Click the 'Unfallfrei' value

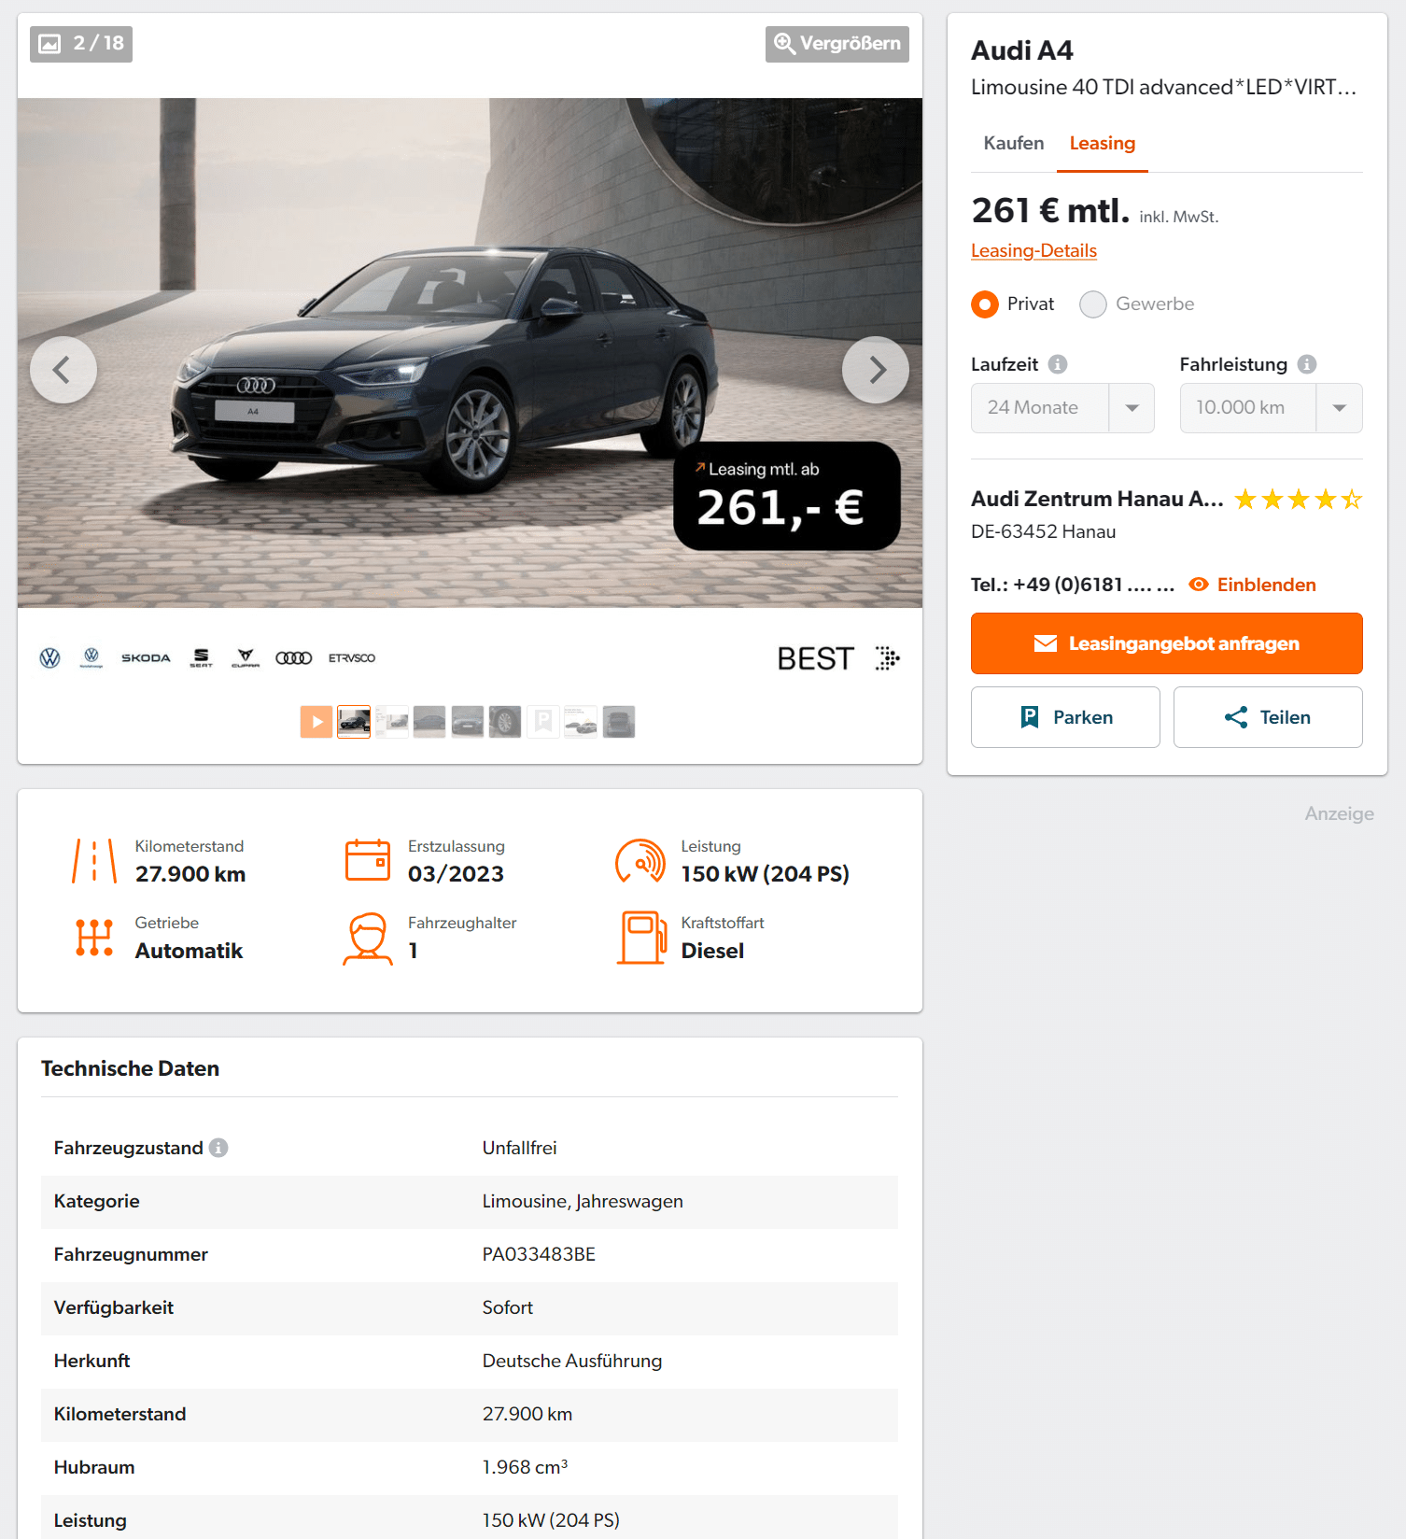coord(519,1148)
